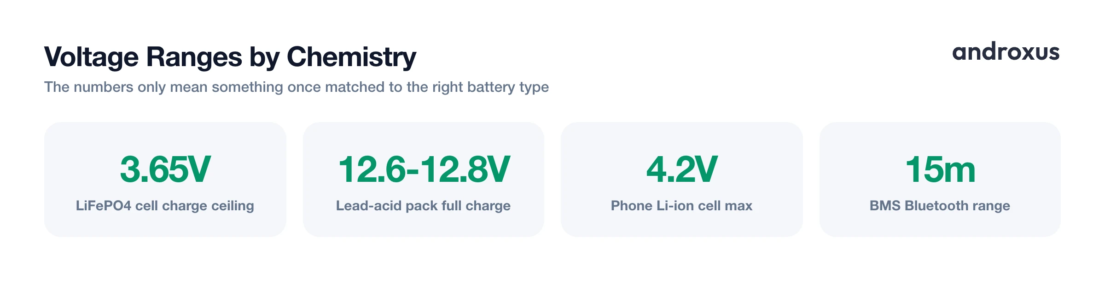
Task: Open the Li-ion stat card
Action: (682, 180)
